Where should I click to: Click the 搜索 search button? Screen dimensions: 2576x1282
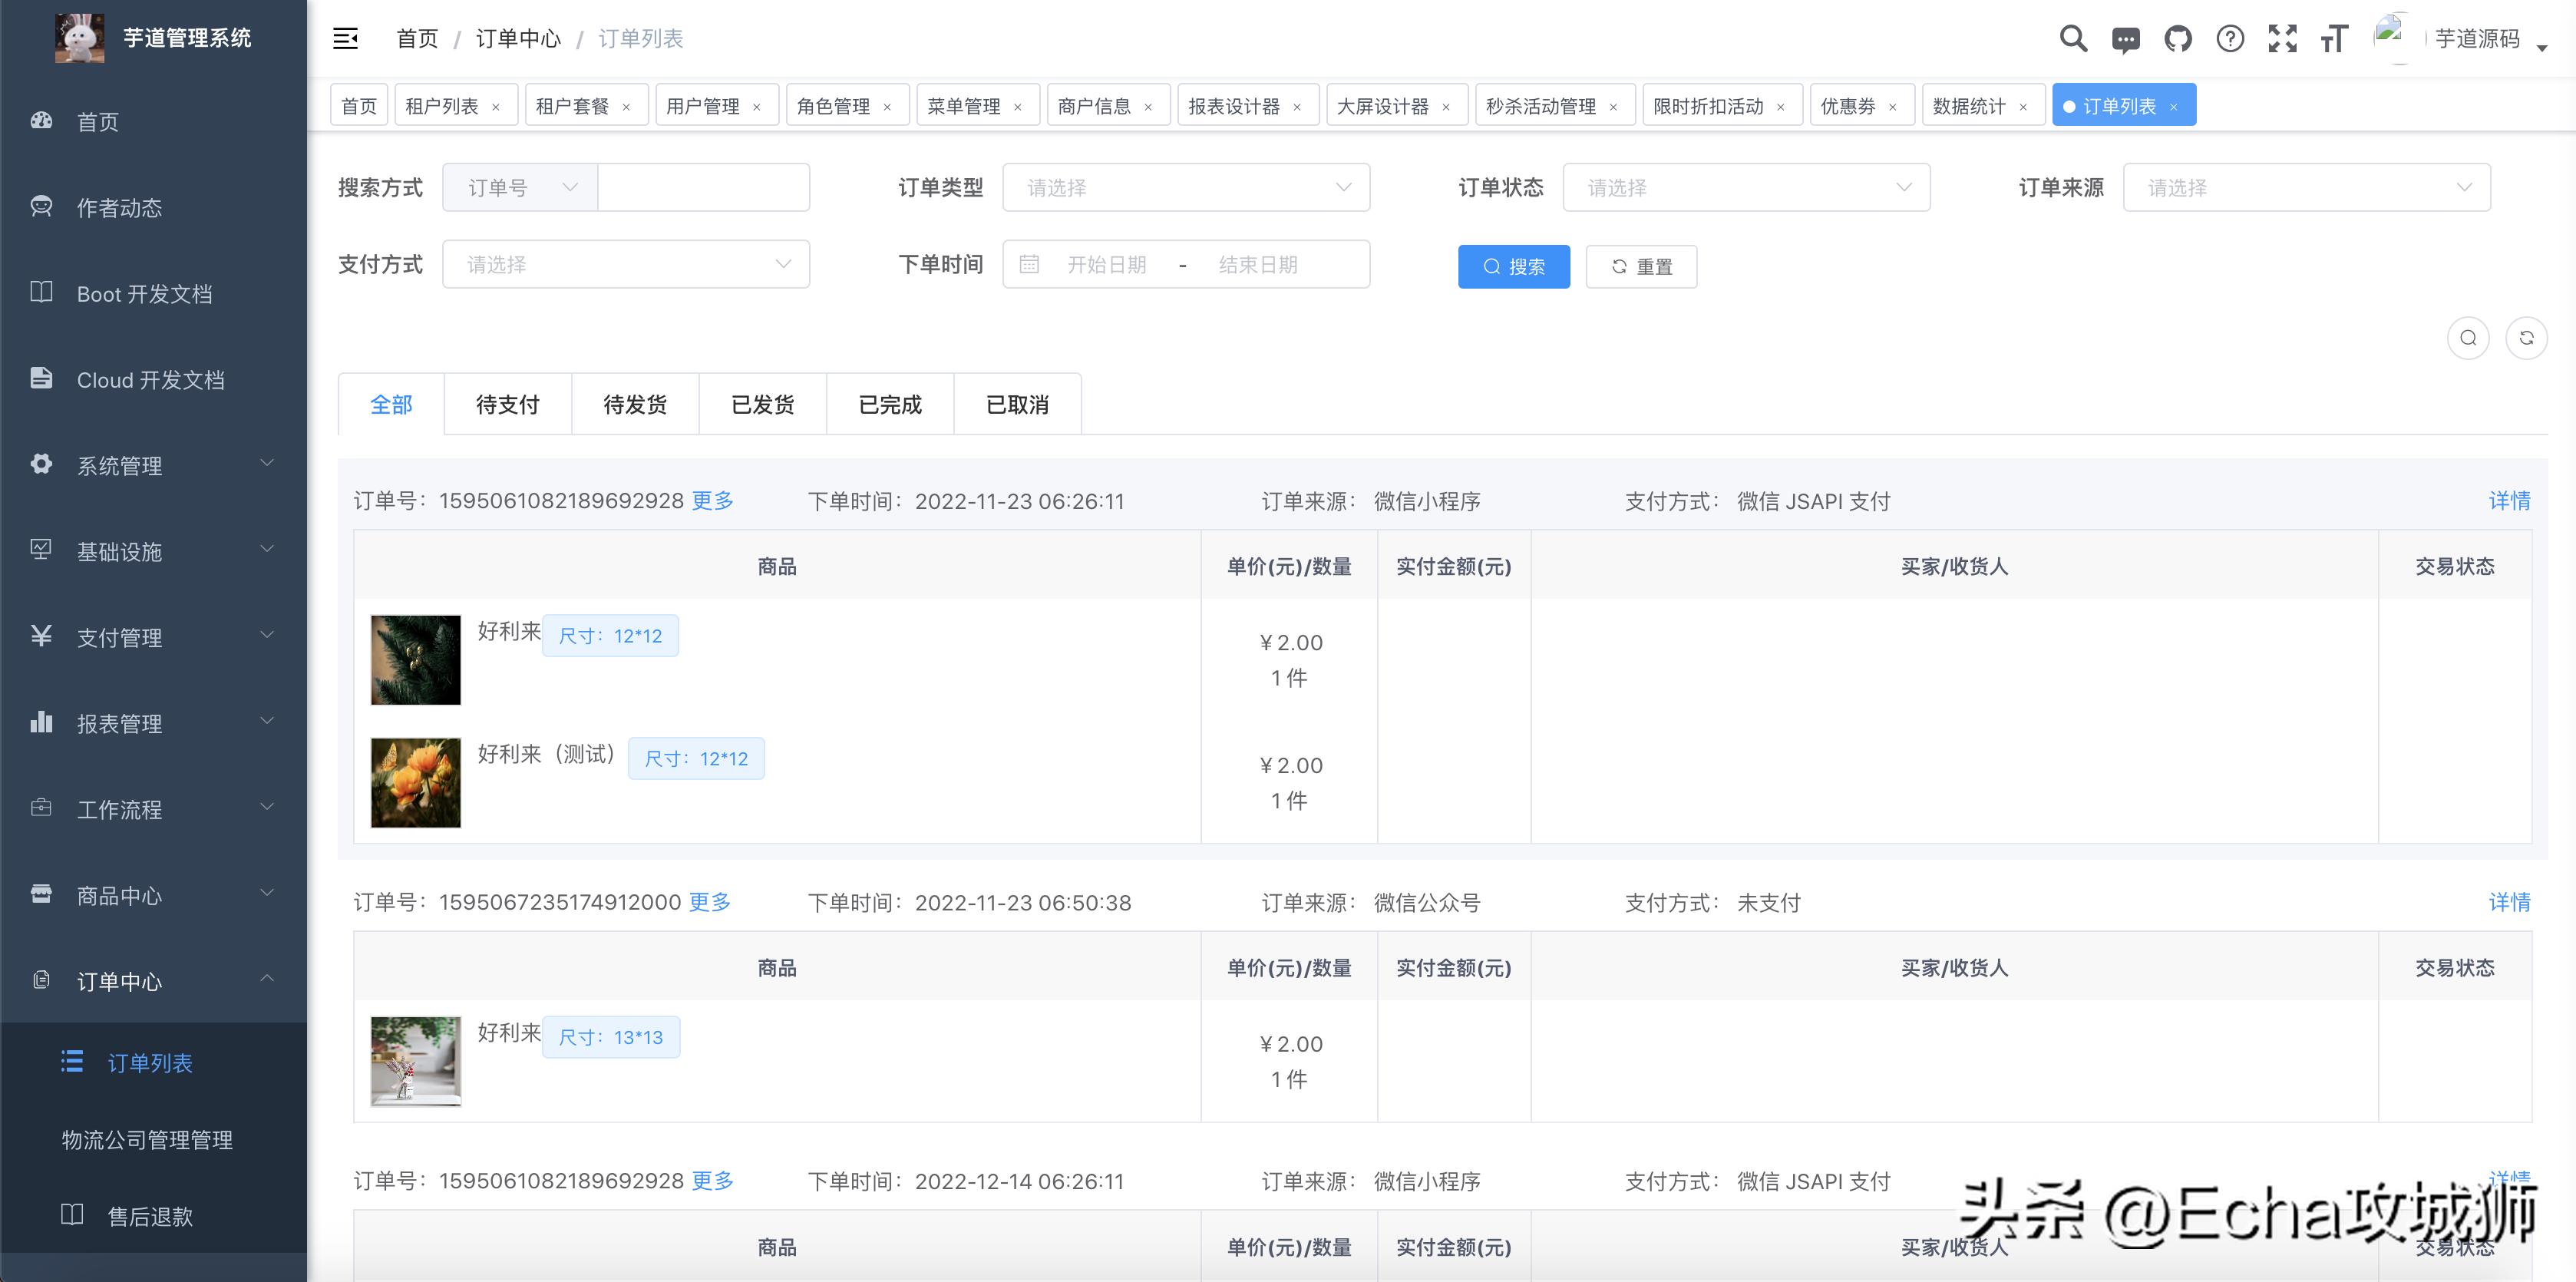(1513, 266)
